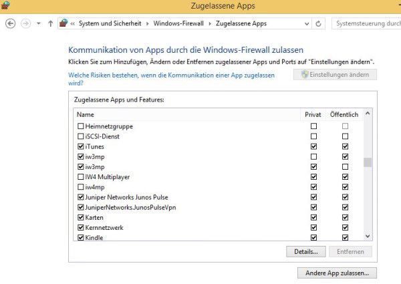Screen dimensions: 401x284
Task: Open the Andere App zulassen dialog
Action: [337, 273]
